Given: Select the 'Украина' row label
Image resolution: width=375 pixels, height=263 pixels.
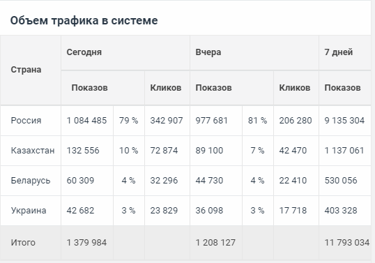Looking at the screenshot, I should coord(29,211).
